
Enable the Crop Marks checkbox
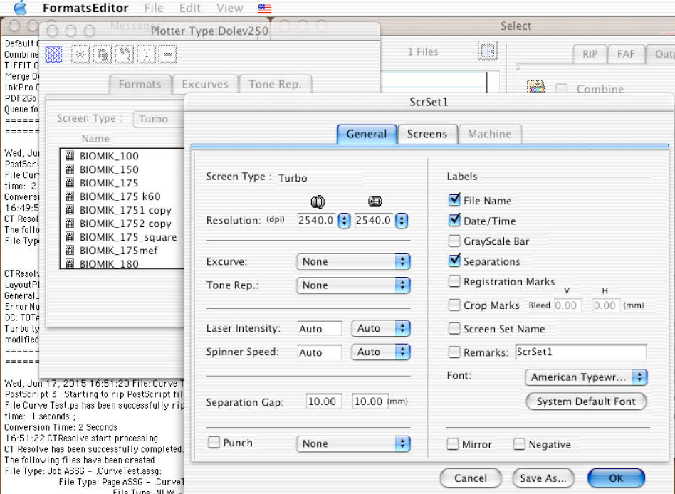454,305
